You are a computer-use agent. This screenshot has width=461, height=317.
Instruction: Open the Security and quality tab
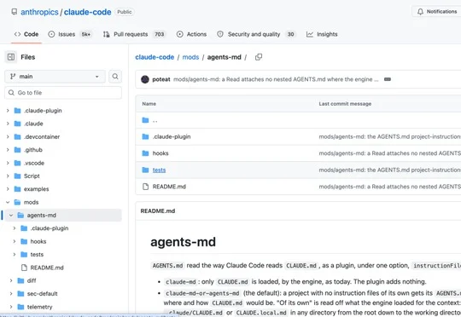[256, 34]
